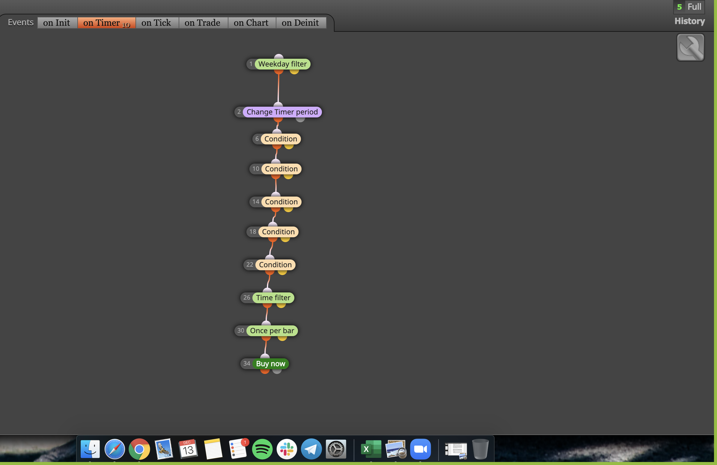Viewport: 717px width, 465px height.
Task: Click block number 34 badge
Action: tap(247, 363)
